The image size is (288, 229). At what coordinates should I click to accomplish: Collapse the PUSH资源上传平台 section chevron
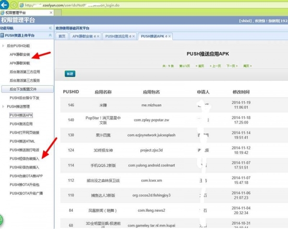(x=50, y=36)
